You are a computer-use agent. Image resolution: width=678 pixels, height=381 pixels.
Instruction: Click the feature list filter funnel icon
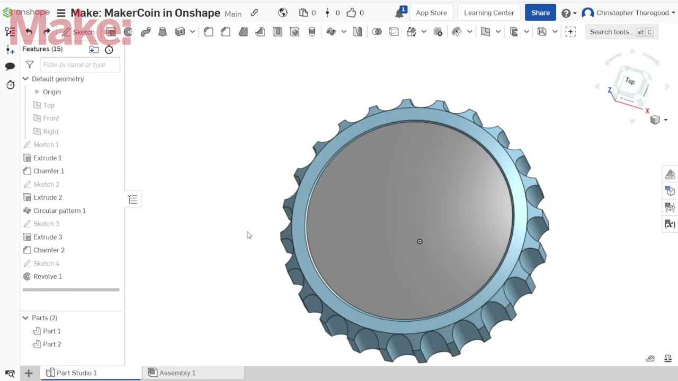tap(30, 65)
